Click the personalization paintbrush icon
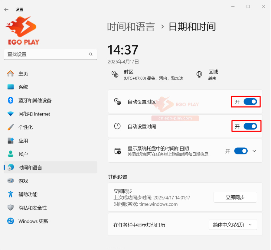This screenshot has height=250, width=271. tap(11, 127)
